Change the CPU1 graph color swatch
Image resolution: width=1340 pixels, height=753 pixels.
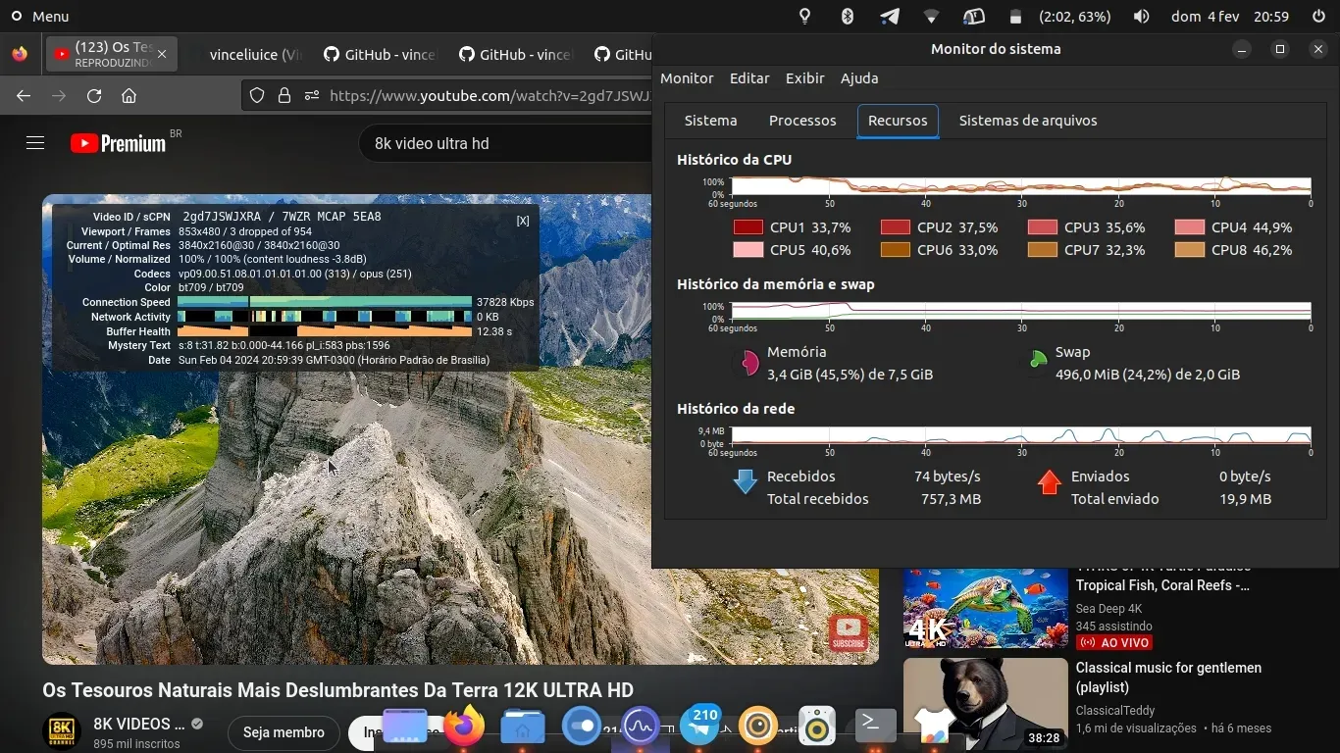pyautogui.click(x=747, y=227)
